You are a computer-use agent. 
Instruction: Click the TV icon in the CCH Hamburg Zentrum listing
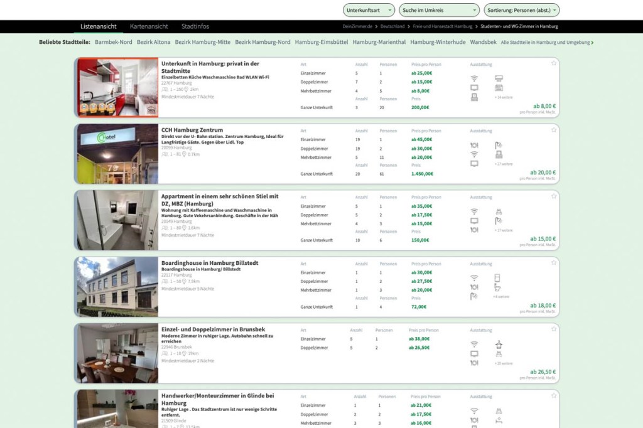[474, 164]
